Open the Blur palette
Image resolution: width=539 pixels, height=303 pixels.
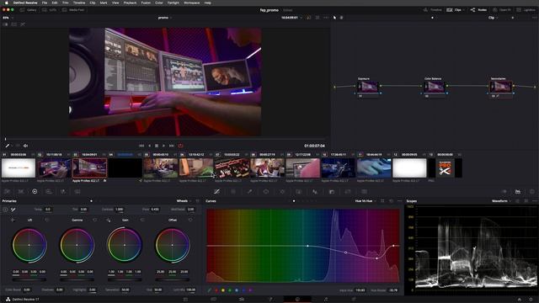pyautogui.click(x=315, y=191)
